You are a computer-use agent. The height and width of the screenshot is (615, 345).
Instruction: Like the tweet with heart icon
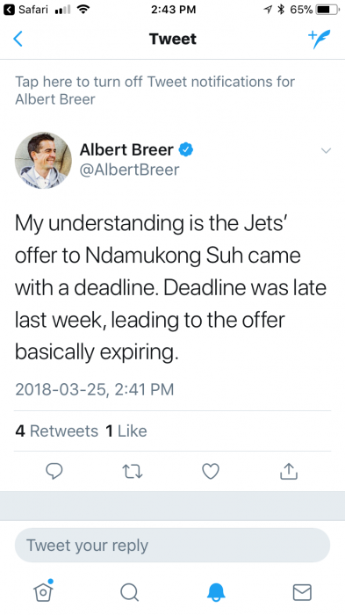211,471
